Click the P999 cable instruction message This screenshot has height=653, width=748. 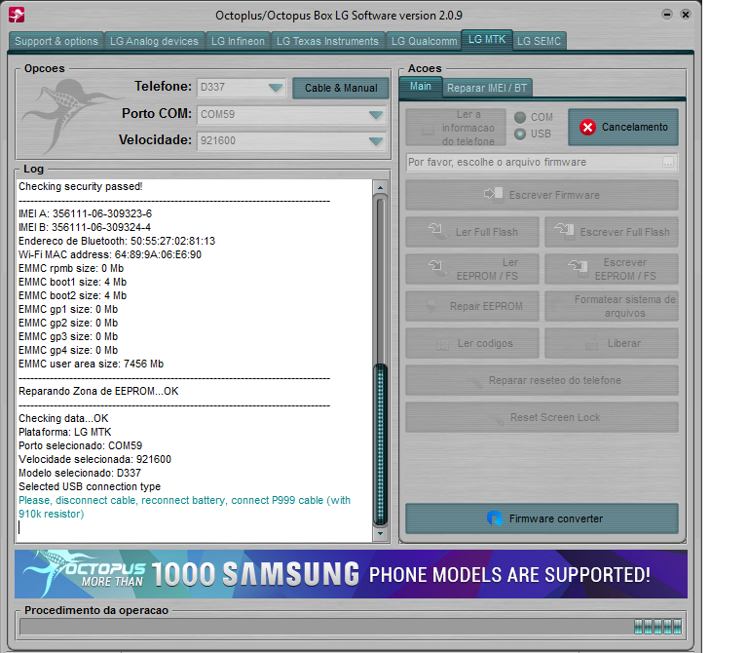coord(185,507)
